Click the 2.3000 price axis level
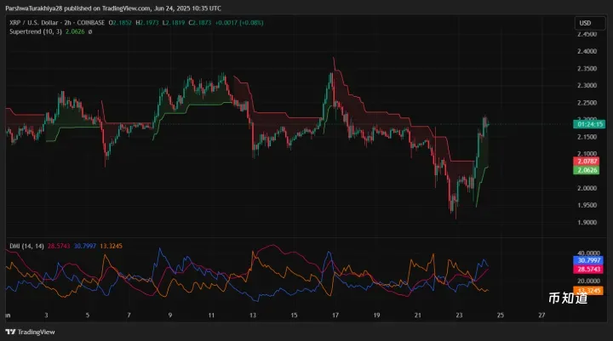The width and height of the screenshot is (613, 341). (x=587, y=85)
